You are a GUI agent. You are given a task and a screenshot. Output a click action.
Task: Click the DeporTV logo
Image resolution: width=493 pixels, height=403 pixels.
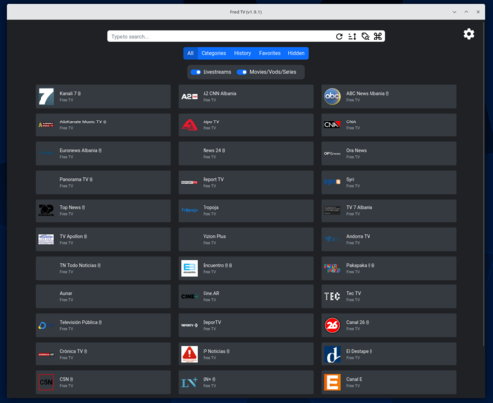click(189, 325)
